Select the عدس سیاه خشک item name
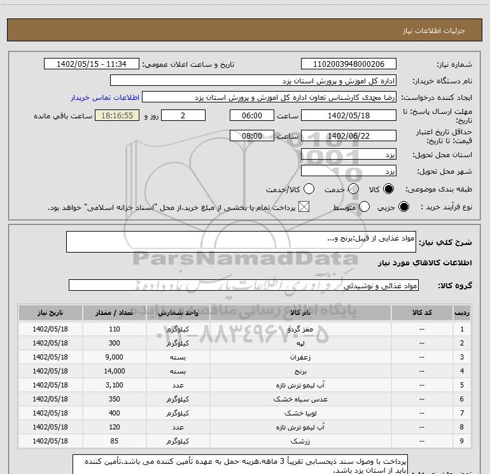The image size is (490, 474). [300, 400]
